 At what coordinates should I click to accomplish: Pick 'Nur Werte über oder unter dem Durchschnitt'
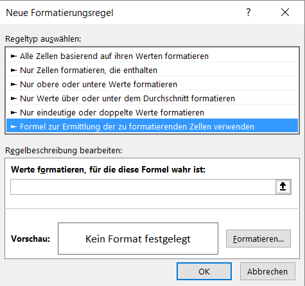[152, 98]
